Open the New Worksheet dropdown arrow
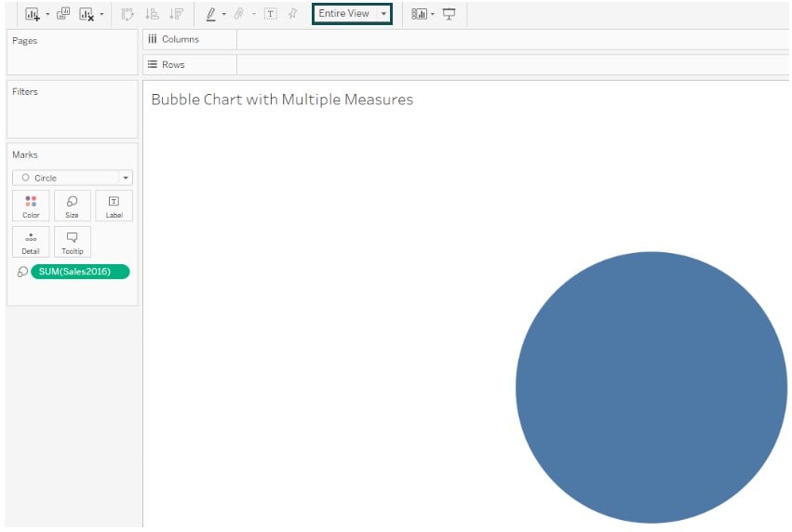This screenshot has height=532, width=792. [x=48, y=14]
